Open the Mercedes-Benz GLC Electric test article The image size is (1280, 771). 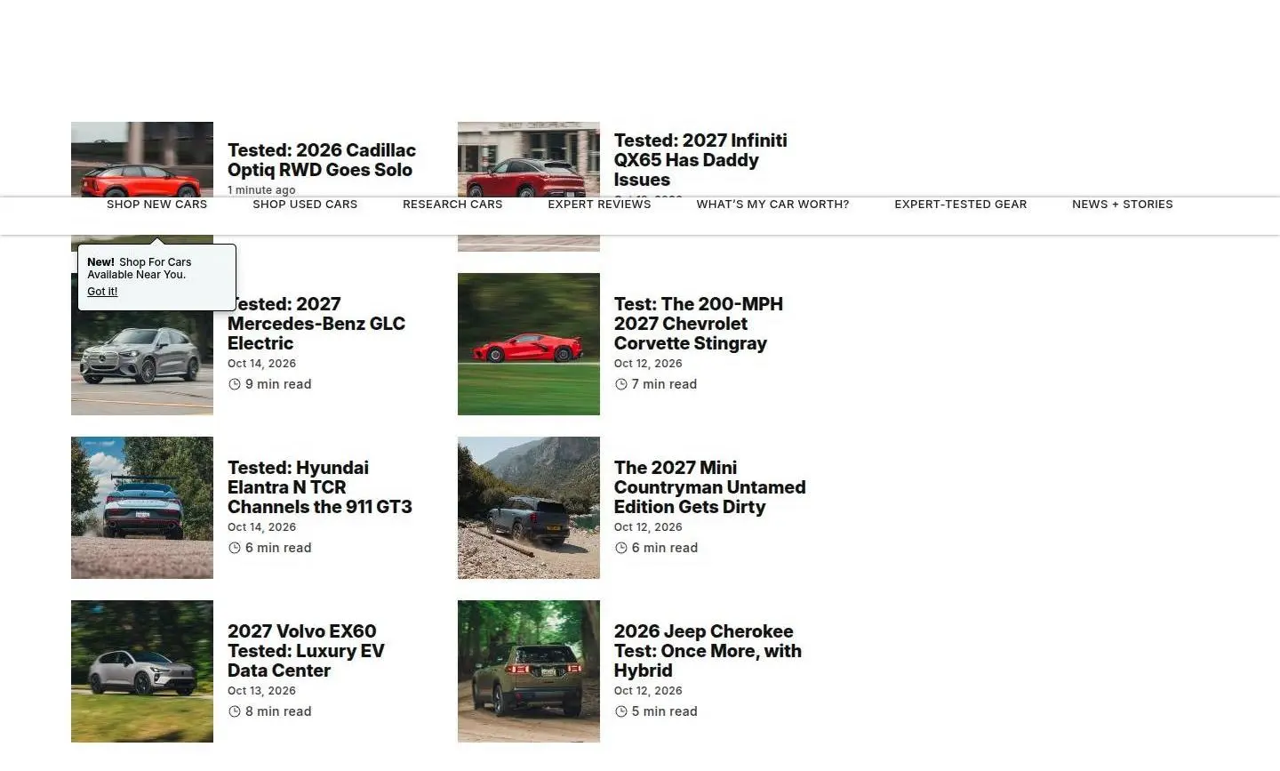tap(316, 324)
